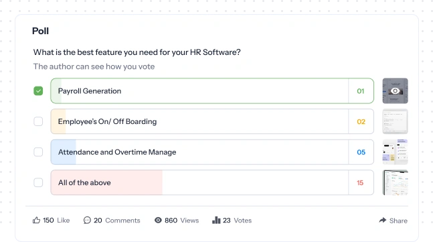
Task: Click the 02 vote count
Action: click(361, 122)
